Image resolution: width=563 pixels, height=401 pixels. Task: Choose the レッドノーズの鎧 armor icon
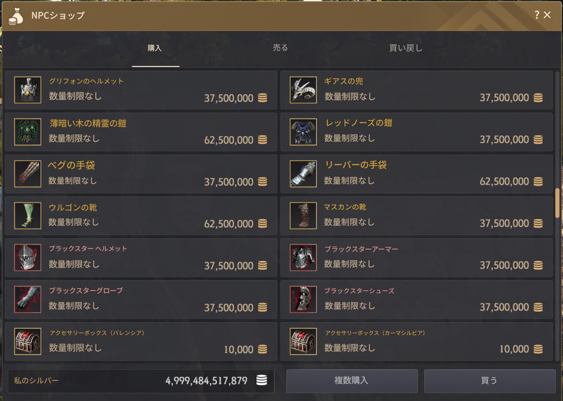[303, 132]
